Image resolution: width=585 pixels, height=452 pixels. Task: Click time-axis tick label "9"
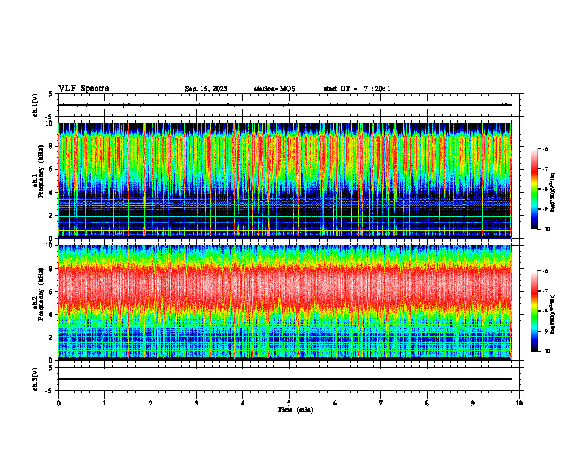(473, 403)
